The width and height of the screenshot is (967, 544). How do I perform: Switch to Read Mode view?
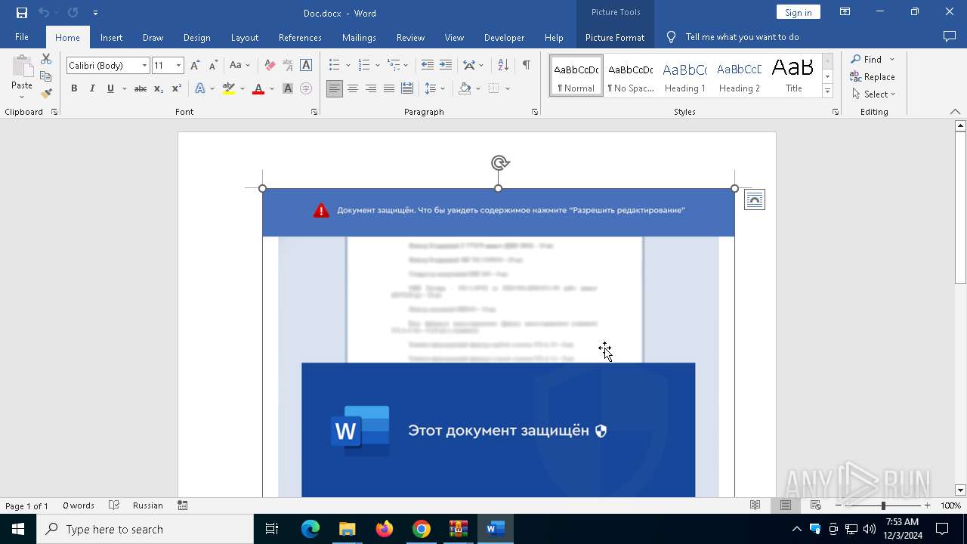(x=755, y=505)
